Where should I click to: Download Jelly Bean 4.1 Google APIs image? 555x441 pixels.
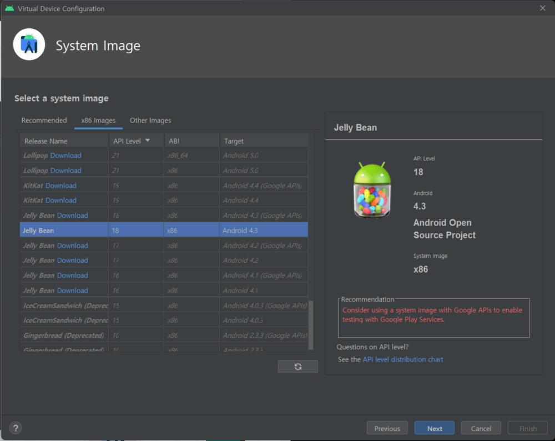pyautogui.click(x=73, y=275)
